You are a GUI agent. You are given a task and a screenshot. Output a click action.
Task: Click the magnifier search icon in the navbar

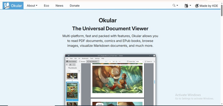(174, 5)
